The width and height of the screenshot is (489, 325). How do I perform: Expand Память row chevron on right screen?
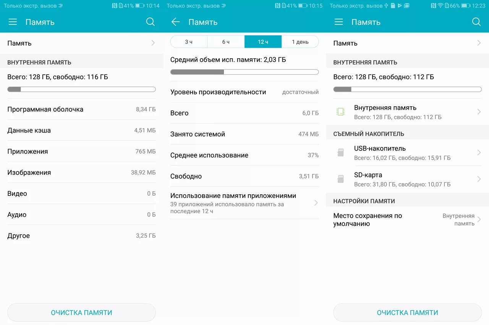point(479,43)
